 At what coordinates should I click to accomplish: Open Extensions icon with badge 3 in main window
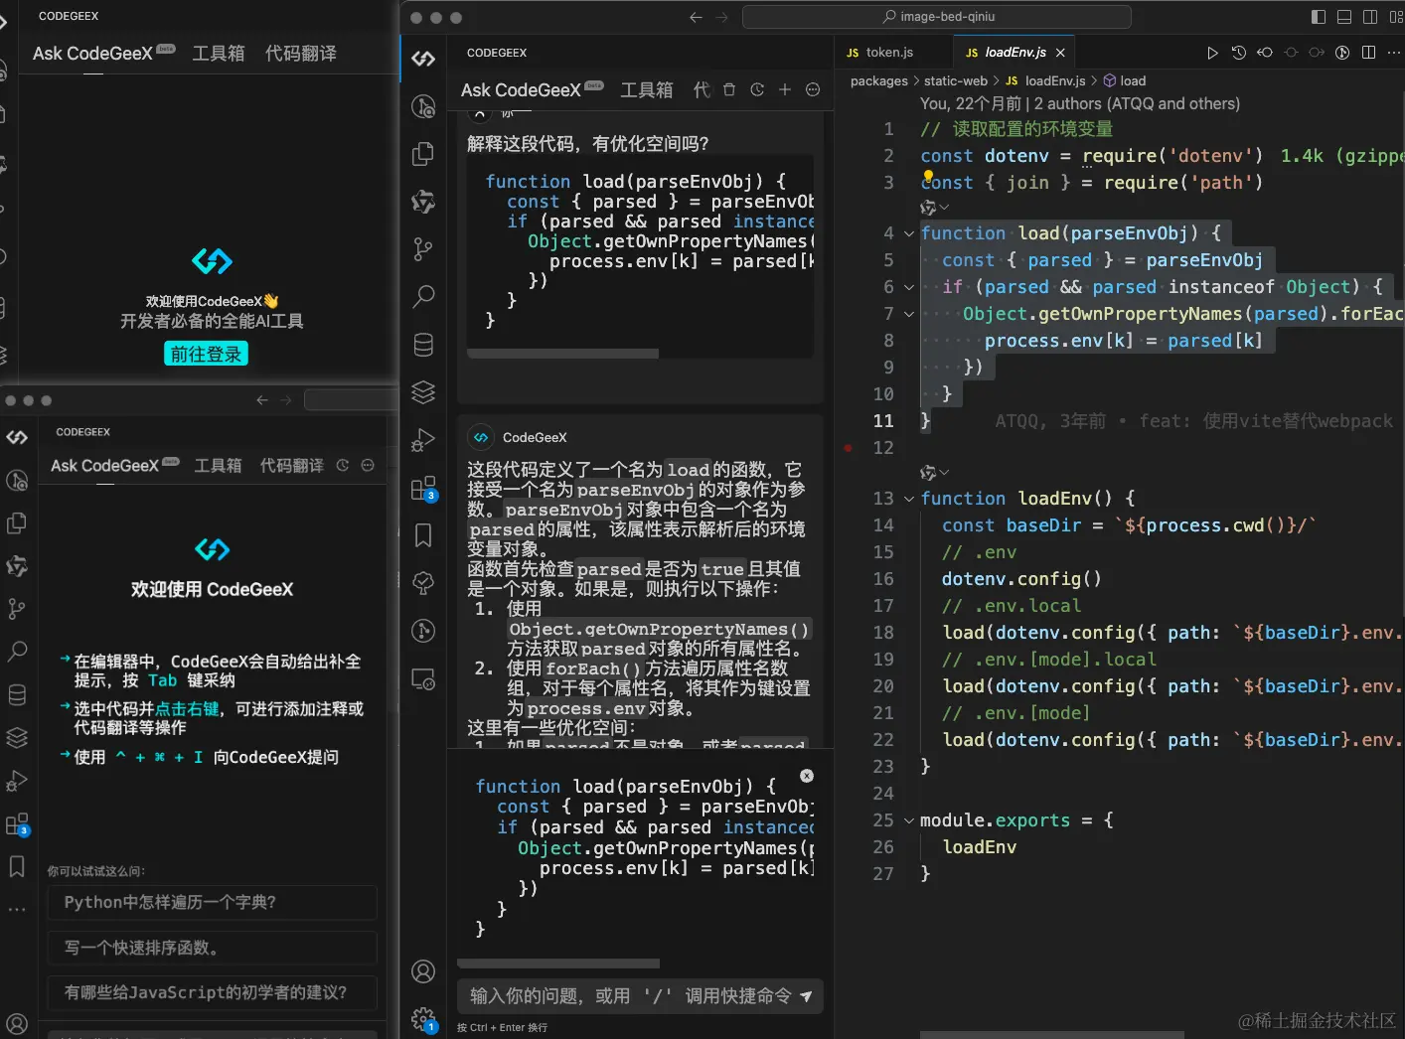click(x=423, y=488)
